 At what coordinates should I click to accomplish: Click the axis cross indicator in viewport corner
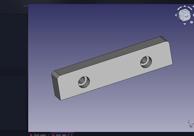tap(191, 124)
